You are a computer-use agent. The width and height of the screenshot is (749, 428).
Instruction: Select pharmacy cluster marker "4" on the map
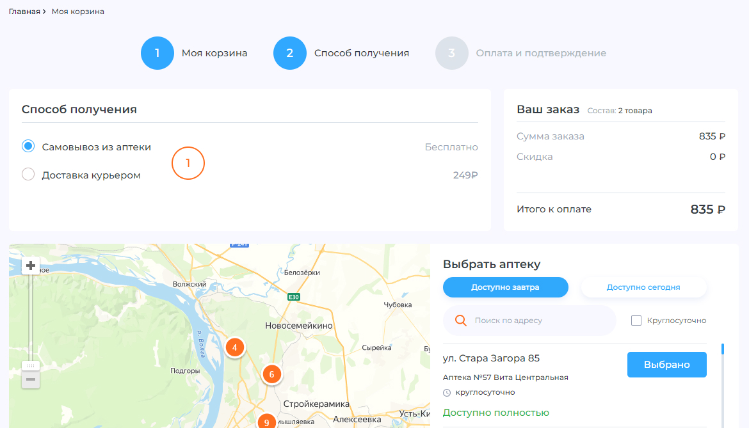pos(234,347)
